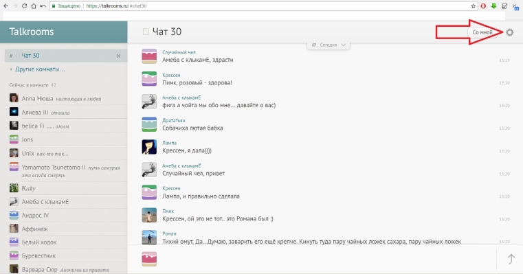Open the settings gear icon

click(509, 32)
